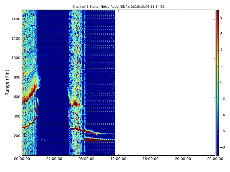Click colorbar label −2
Image resolution: width=230 pixels, height=172 pixels.
click(x=223, y=99)
